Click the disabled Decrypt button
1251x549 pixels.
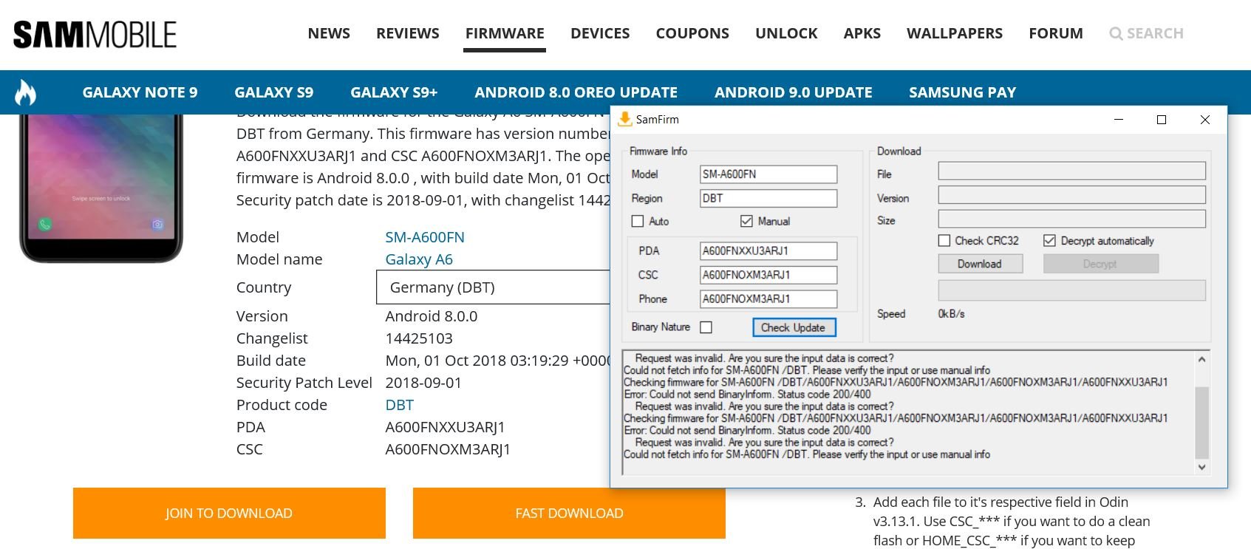1100,264
